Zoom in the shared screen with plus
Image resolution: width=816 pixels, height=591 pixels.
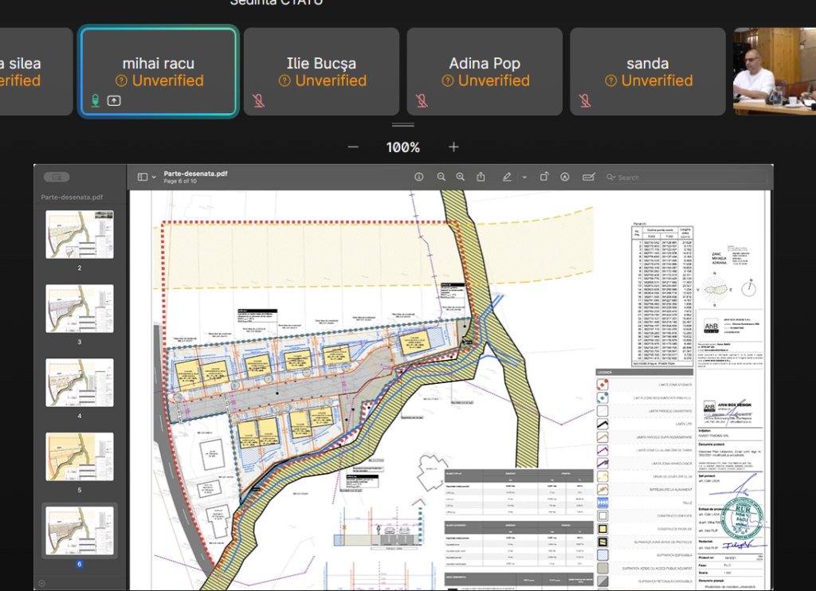pyautogui.click(x=453, y=147)
